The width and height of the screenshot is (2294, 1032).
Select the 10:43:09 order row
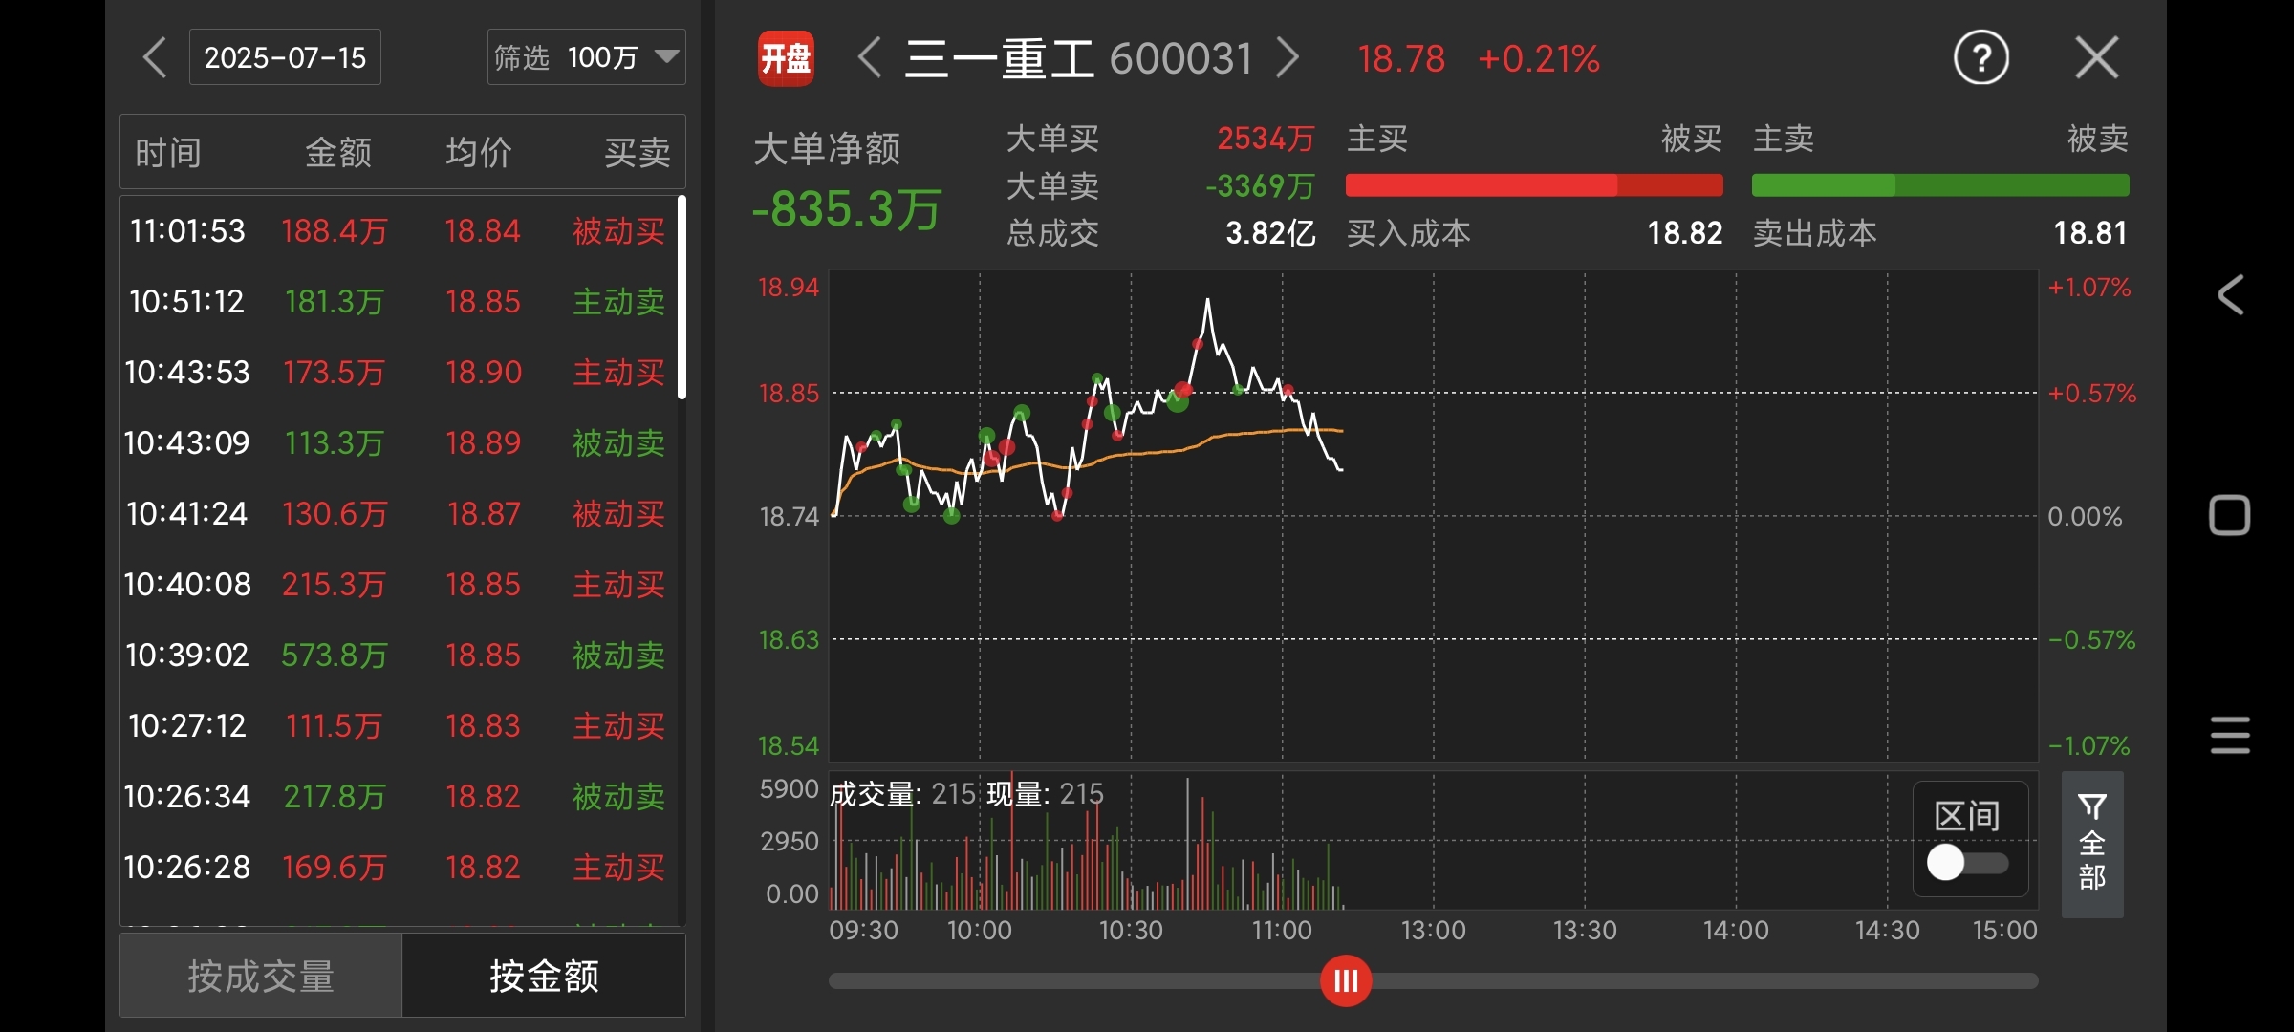click(398, 443)
